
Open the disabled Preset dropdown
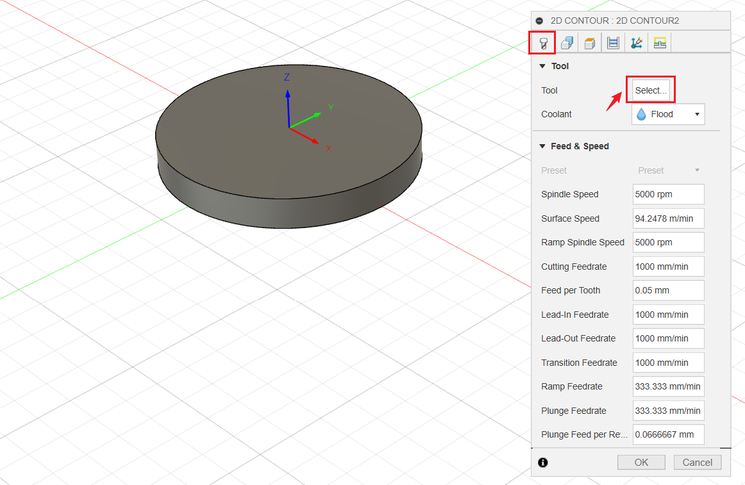(669, 170)
